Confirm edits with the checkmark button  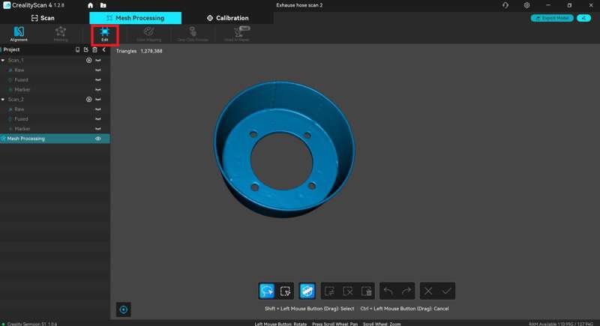click(447, 291)
